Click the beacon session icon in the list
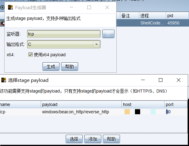The width and height of the screenshot is (189, 146). pyautogui.click(x=2, y=23)
